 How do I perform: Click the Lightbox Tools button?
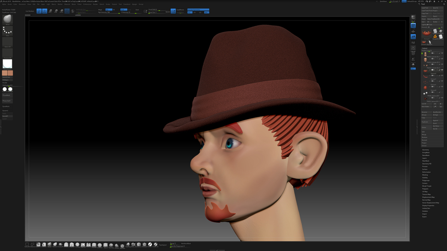(x=432, y=24)
